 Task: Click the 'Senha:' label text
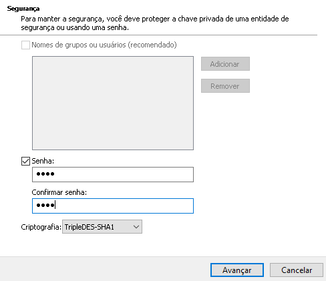43,161
